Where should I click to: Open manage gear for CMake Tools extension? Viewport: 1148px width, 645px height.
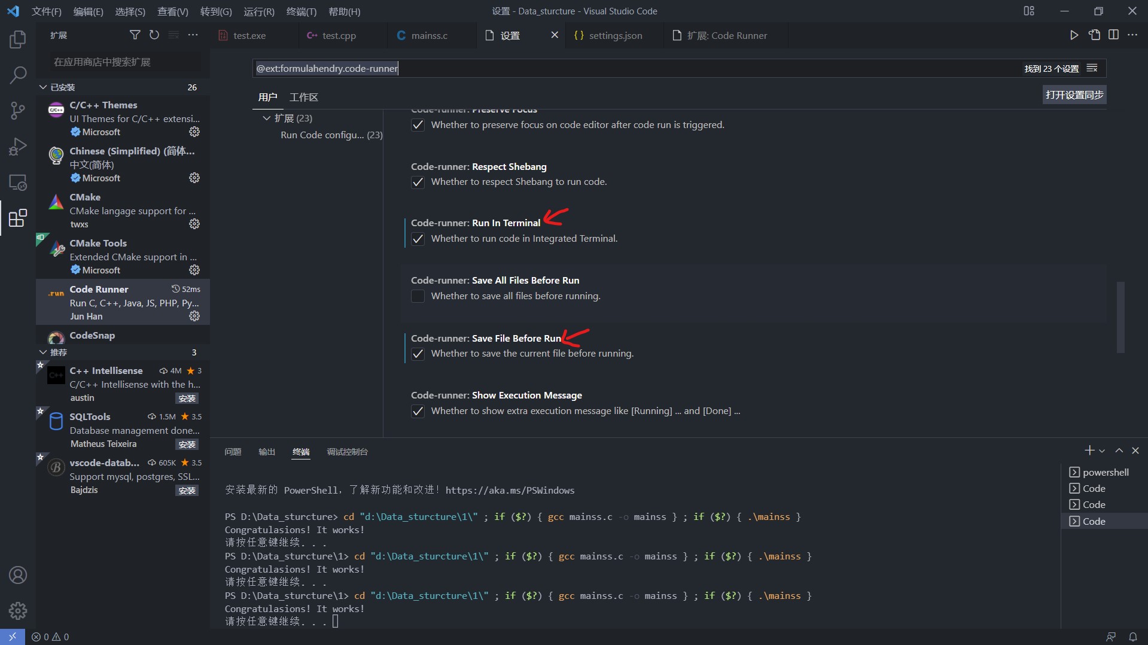click(194, 270)
